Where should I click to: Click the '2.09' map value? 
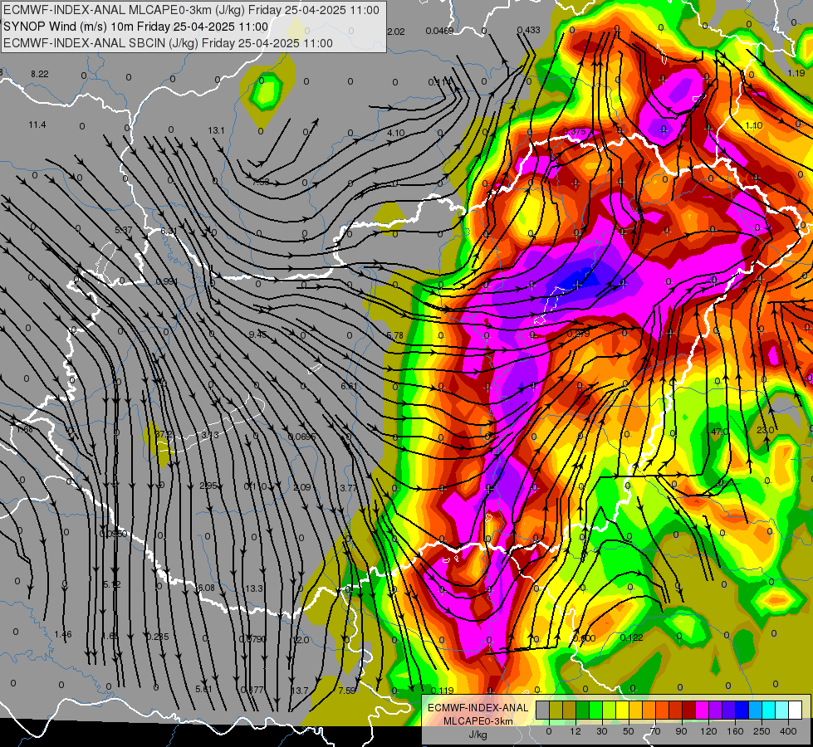pyautogui.click(x=302, y=487)
